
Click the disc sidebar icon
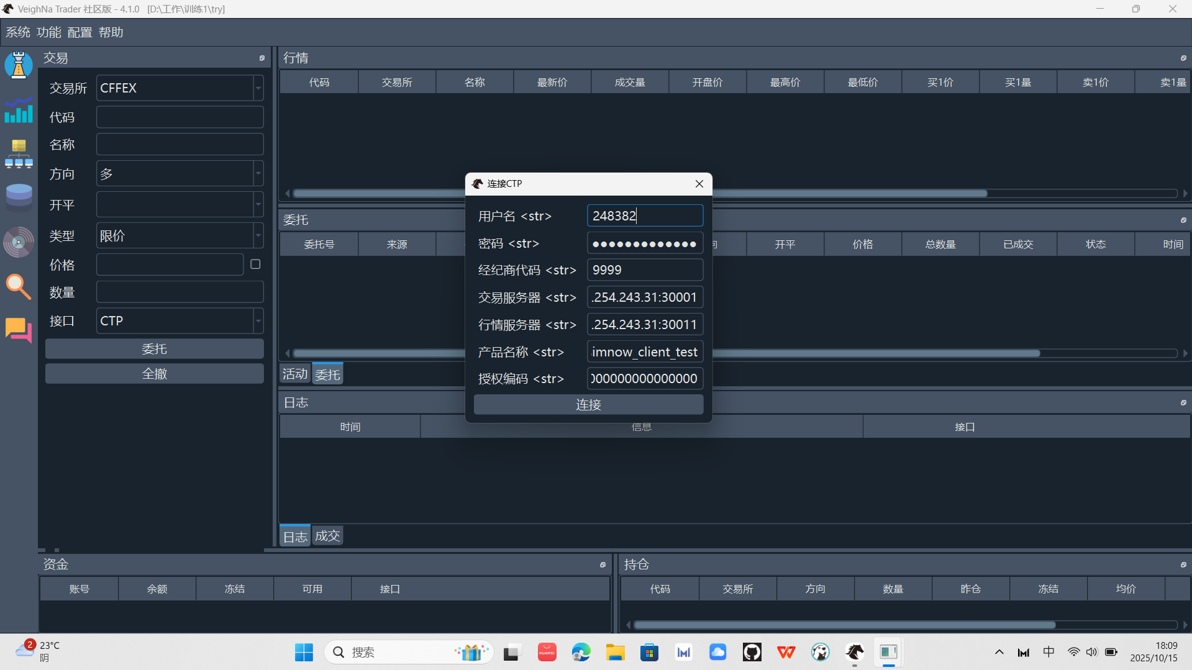19,242
